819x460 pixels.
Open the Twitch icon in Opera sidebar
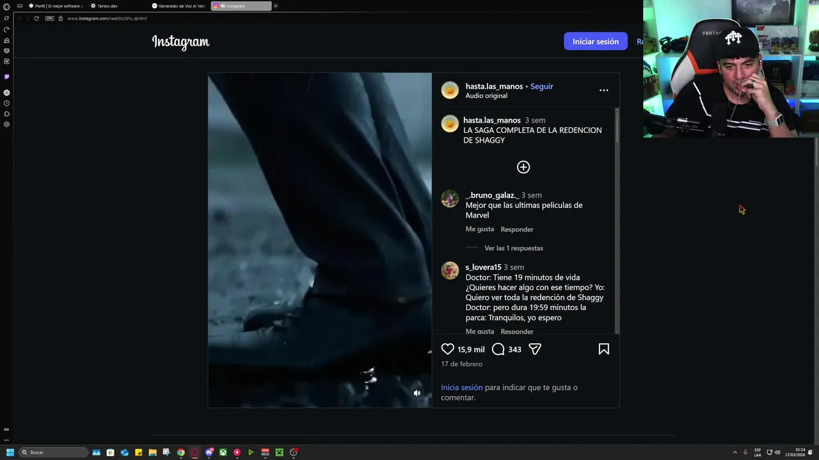(x=6, y=77)
